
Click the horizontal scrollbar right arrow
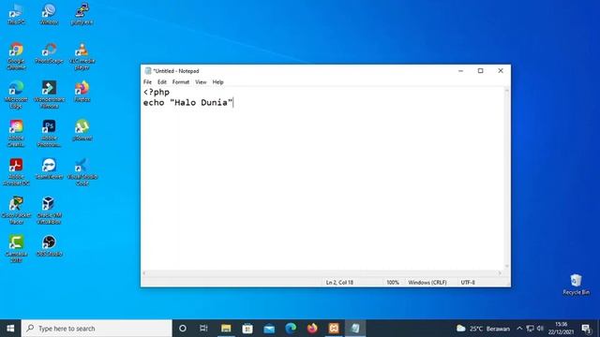click(500, 272)
